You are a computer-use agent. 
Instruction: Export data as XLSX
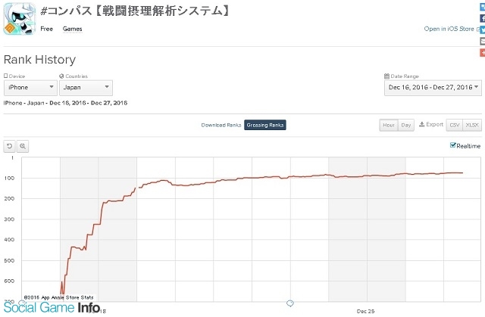(x=472, y=125)
